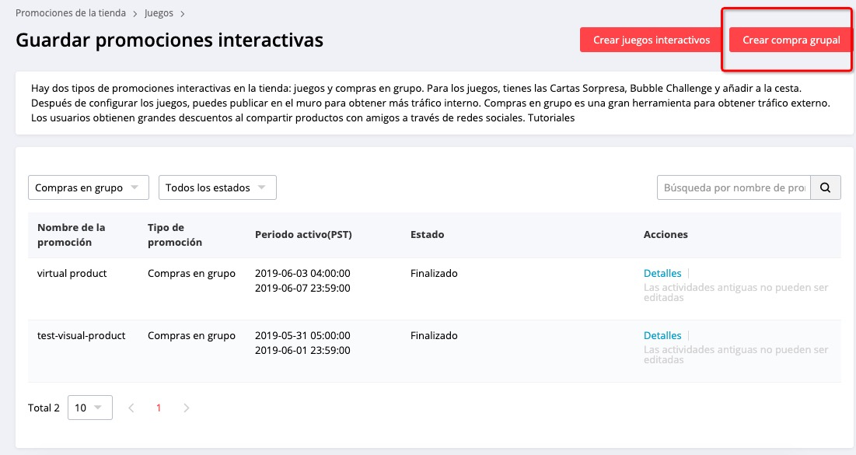Click Finalizado status of virtual product
This screenshot has width=856, height=455.
point(434,273)
